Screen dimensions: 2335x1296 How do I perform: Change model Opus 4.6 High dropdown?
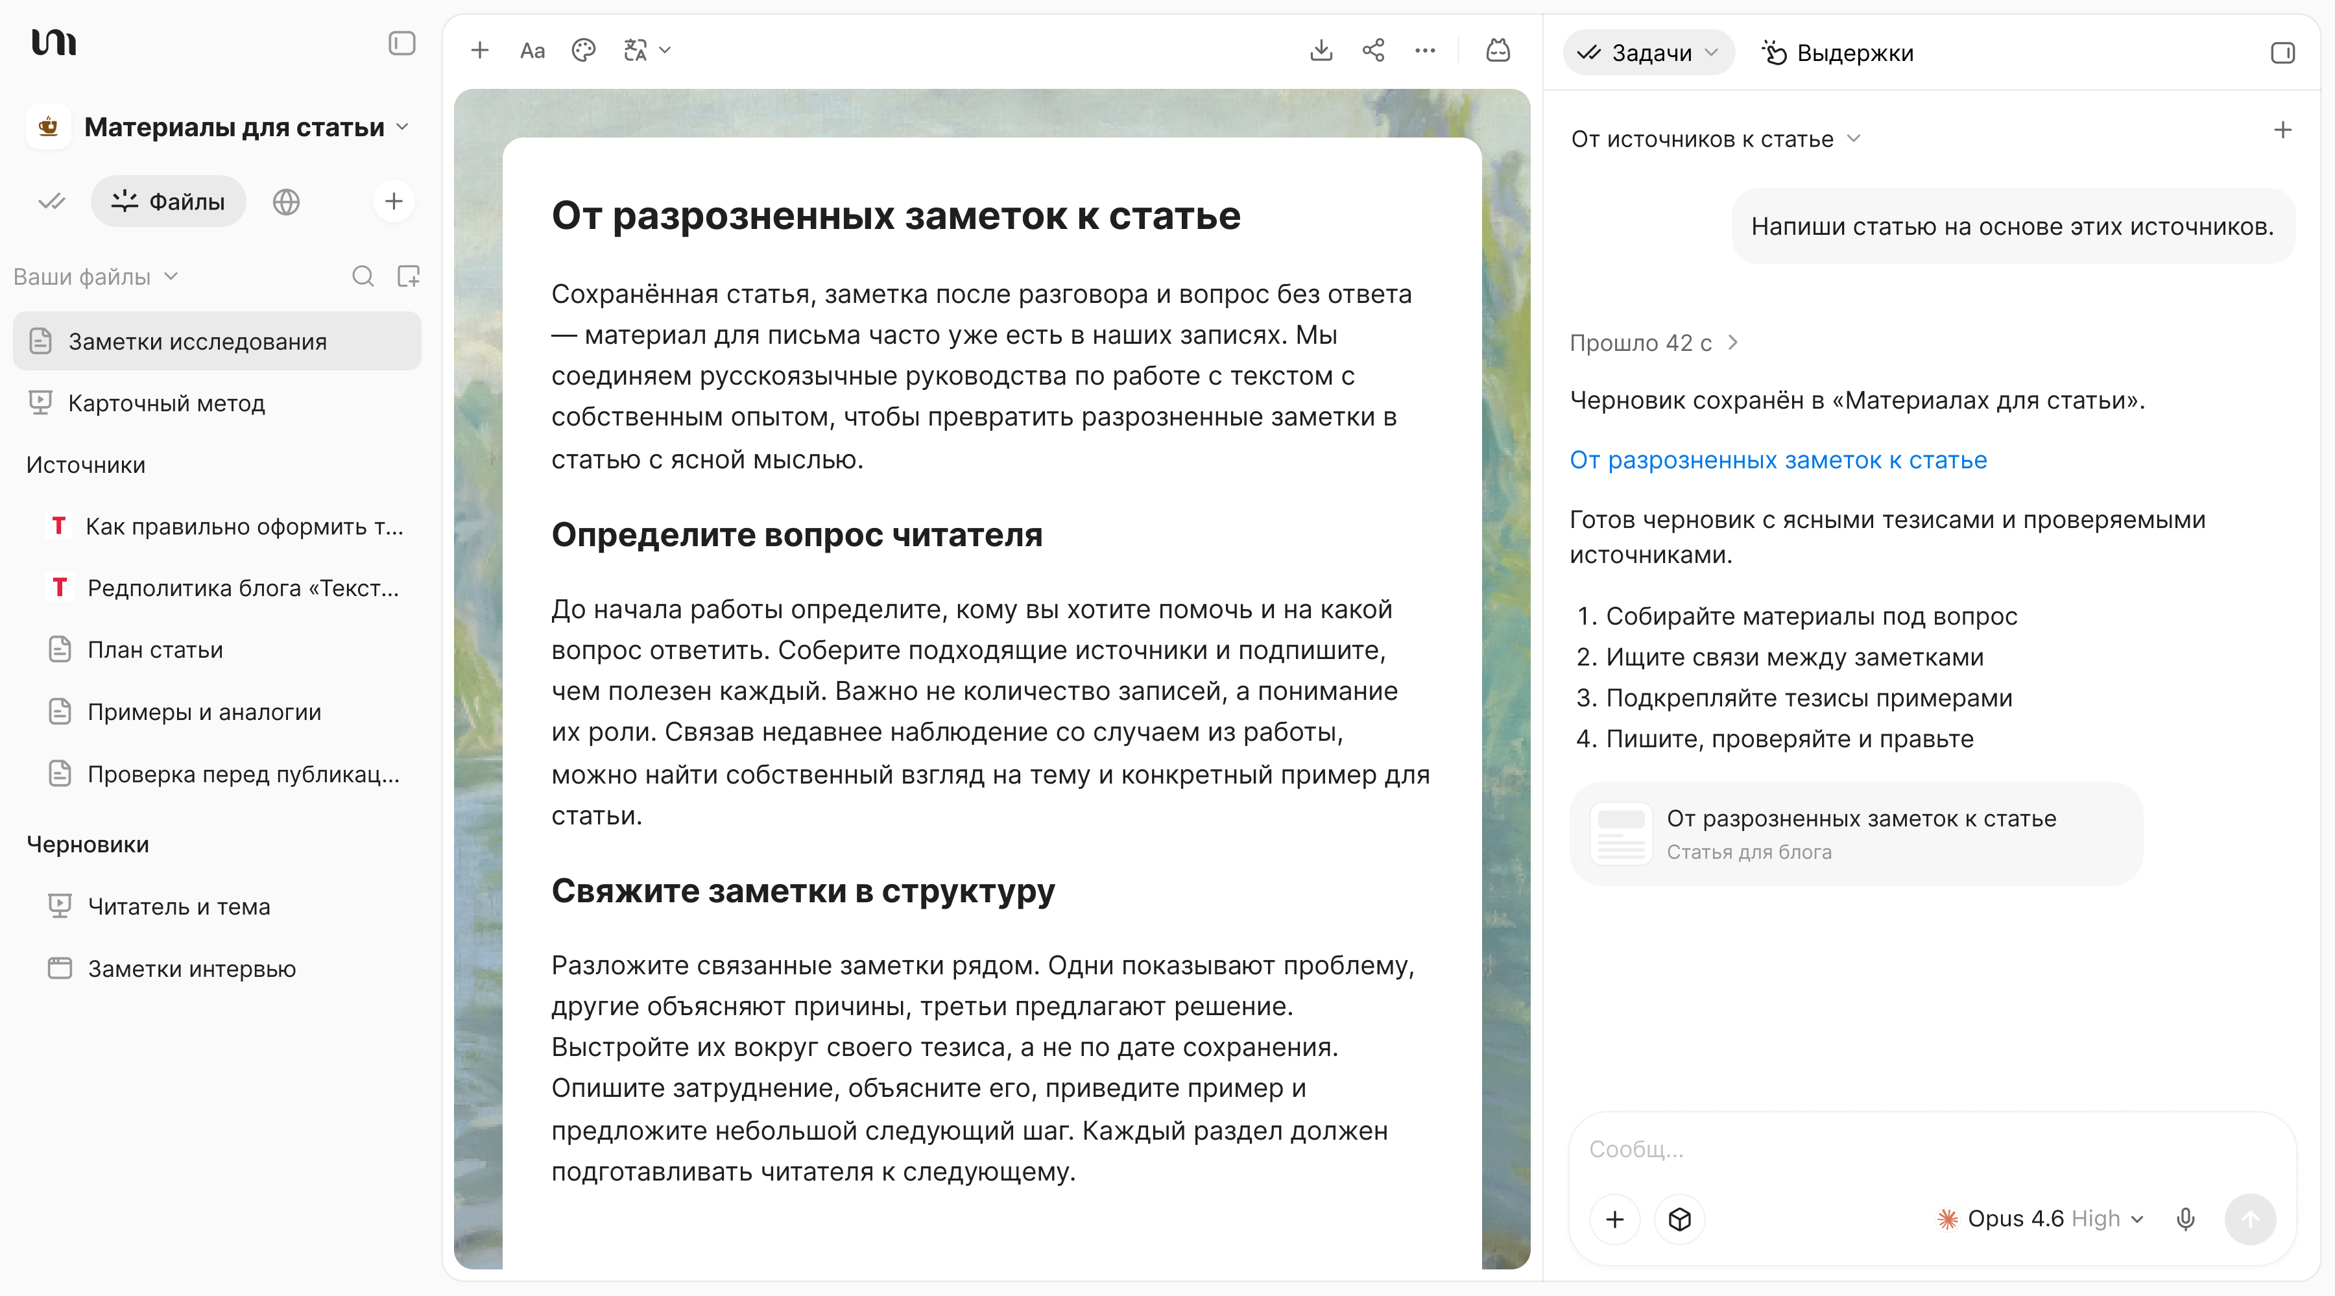pyautogui.click(x=2039, y=1219)
